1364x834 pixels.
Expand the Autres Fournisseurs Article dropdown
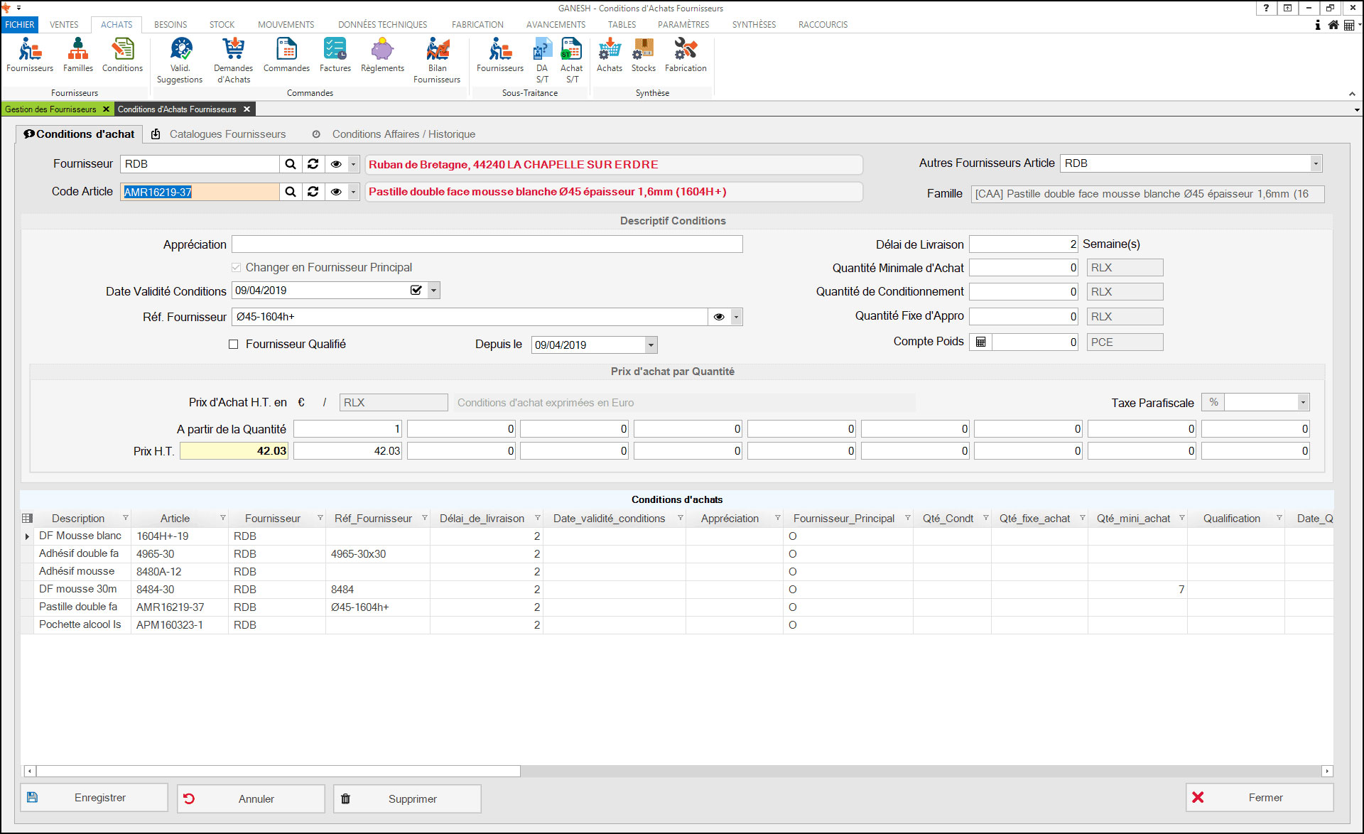(x=1315, y=163)
